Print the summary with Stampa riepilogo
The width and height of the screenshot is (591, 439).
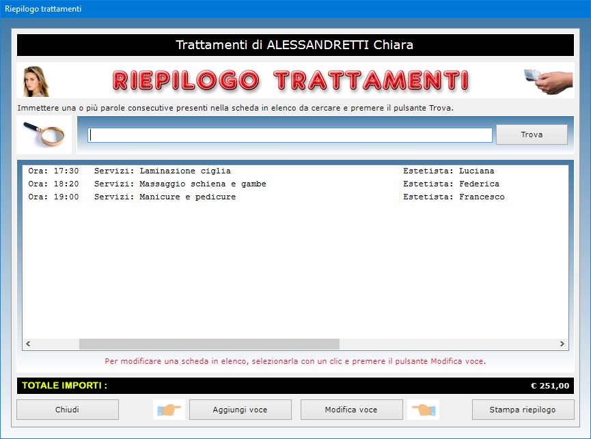(523, 410)
